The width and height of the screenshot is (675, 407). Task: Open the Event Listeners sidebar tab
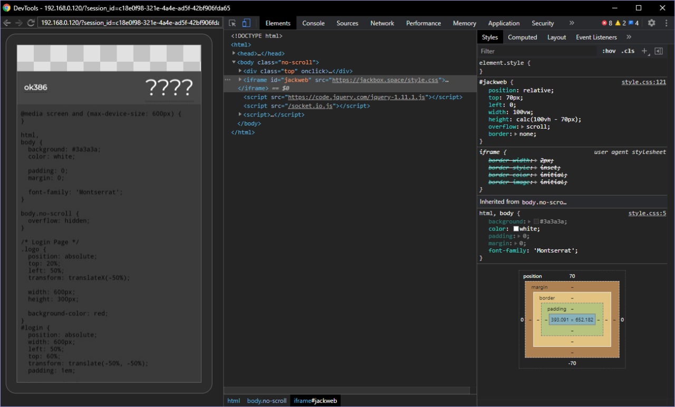pos(596,37)
